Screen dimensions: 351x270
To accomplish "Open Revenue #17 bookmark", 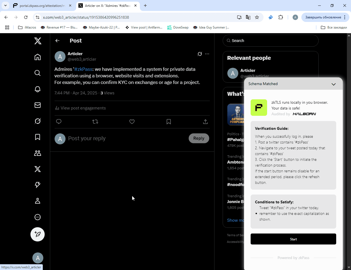I will pos(59,27).
